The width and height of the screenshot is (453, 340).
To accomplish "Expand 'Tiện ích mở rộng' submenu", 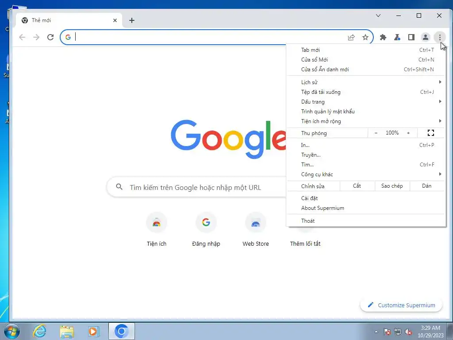I will [x=366, y=121].
